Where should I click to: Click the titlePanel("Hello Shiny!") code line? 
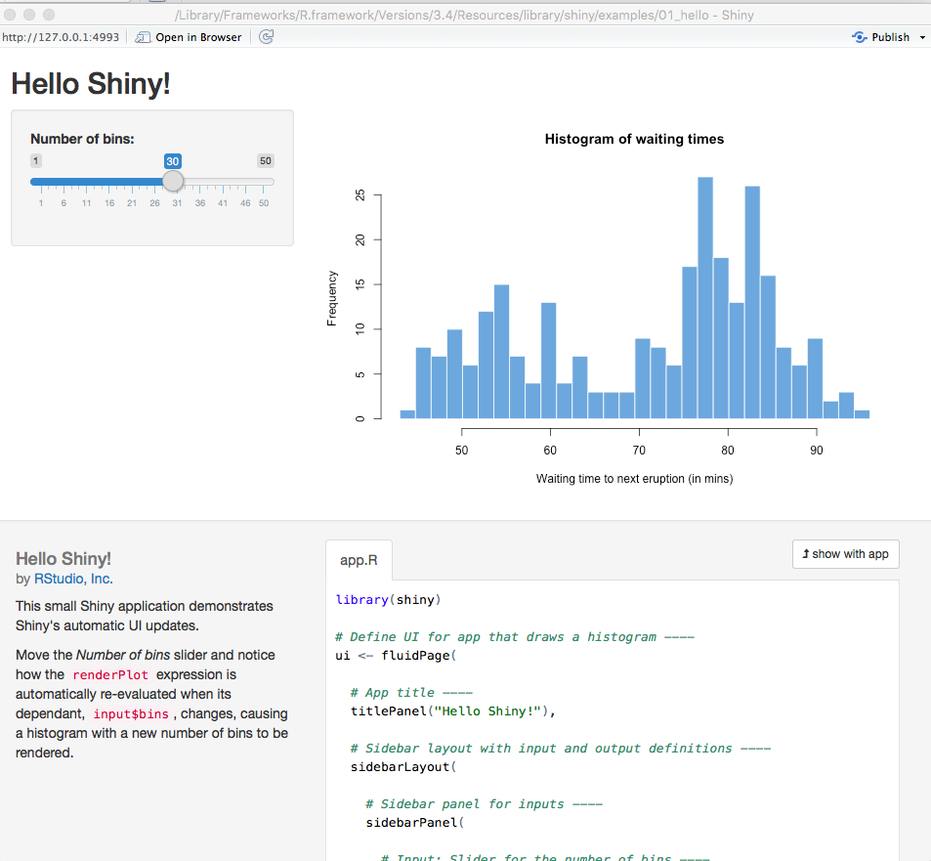pos(453,710)
